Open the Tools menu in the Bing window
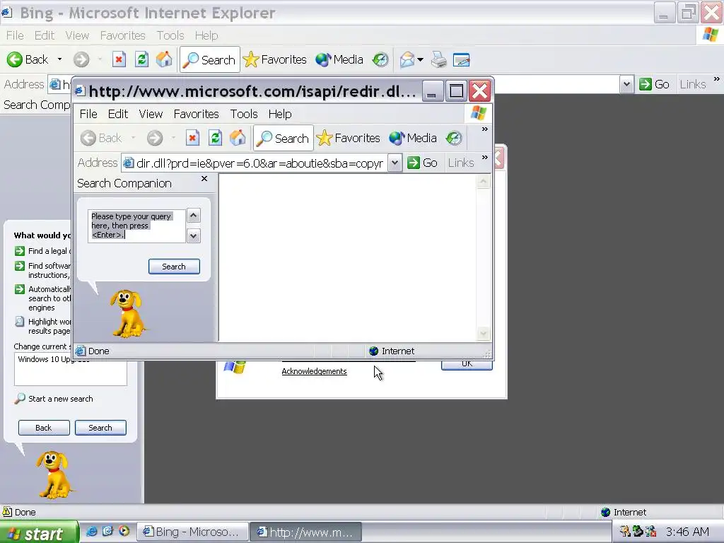 [170, 35]
